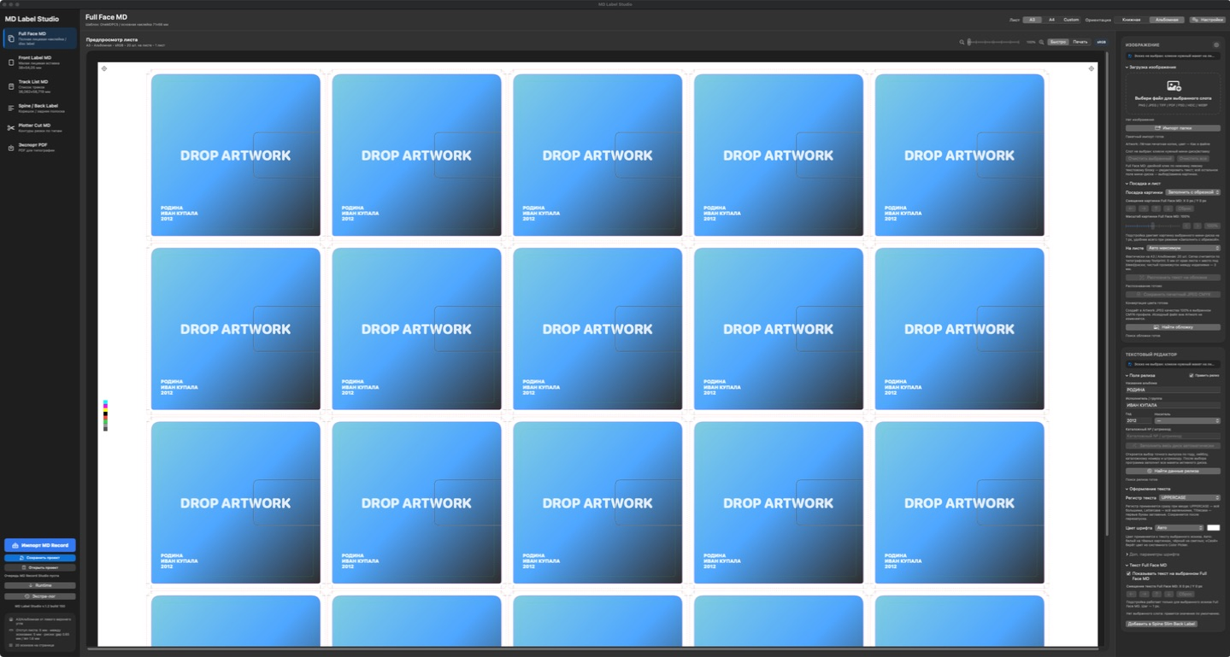This screenshot has width=1230, height=657.
Task: Open Настройки in the top bar
Action: tap(1206, 20)
